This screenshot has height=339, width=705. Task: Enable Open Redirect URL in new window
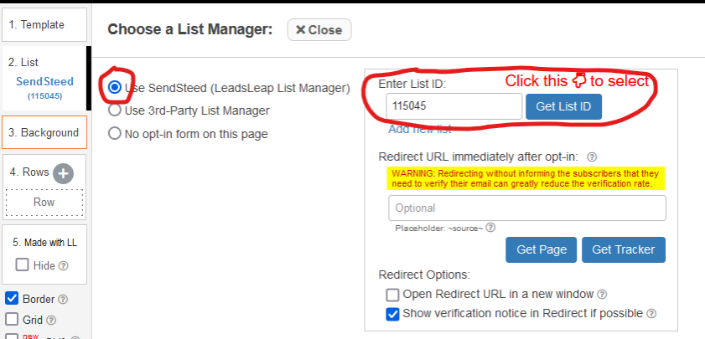pos(392,295)
